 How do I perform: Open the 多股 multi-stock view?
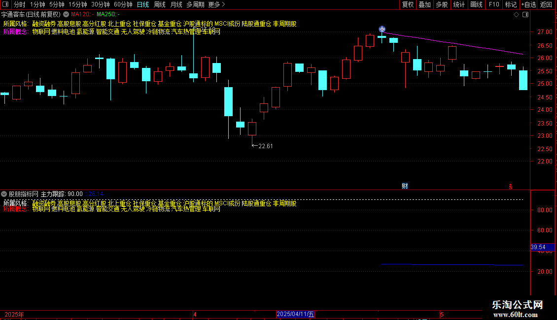tap(442, 4)
